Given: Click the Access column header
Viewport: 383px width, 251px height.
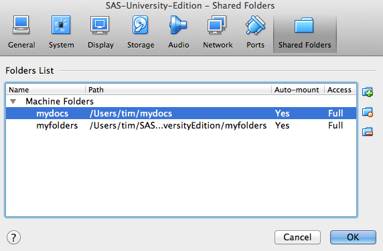Looking at the screenshot, I should (x=340, y=90).
